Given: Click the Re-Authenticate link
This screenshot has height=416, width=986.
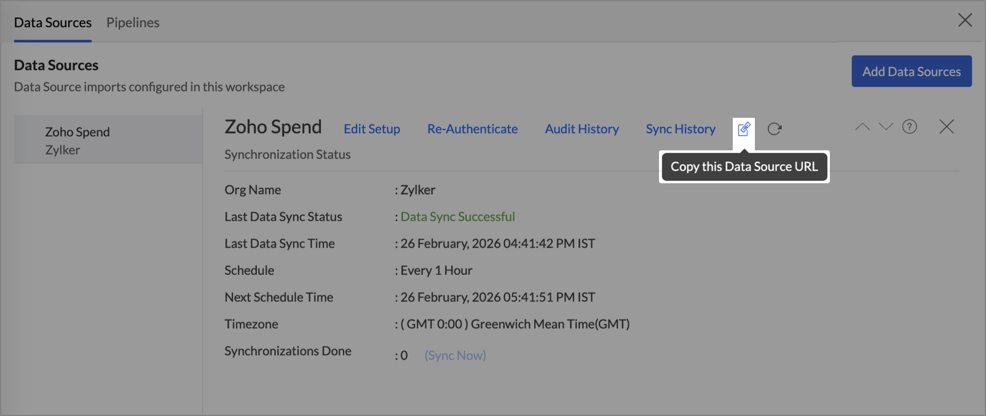Looking at the screenshot, I should (473, 129).
